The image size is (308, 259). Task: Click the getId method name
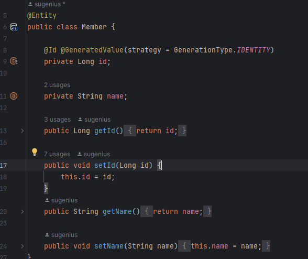(x=105, y=131)
